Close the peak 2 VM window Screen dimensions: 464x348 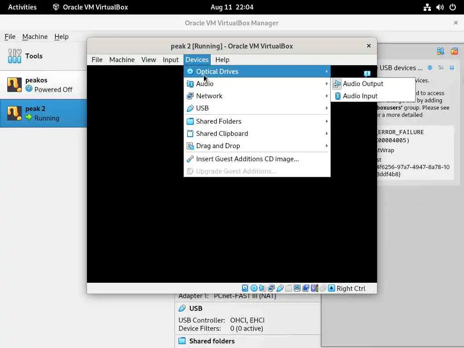[369, 46]
